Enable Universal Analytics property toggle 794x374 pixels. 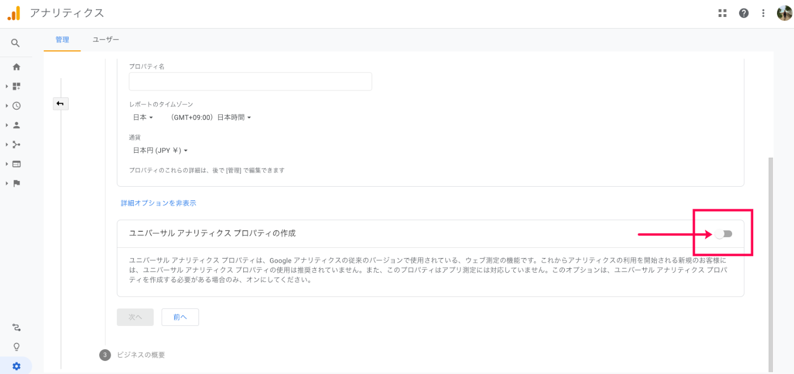pyautogui.click(x=724, y=234)
